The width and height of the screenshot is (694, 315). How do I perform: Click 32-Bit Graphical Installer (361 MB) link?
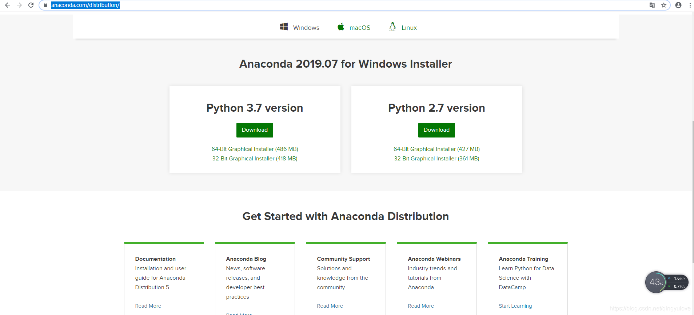pos(436,159)
